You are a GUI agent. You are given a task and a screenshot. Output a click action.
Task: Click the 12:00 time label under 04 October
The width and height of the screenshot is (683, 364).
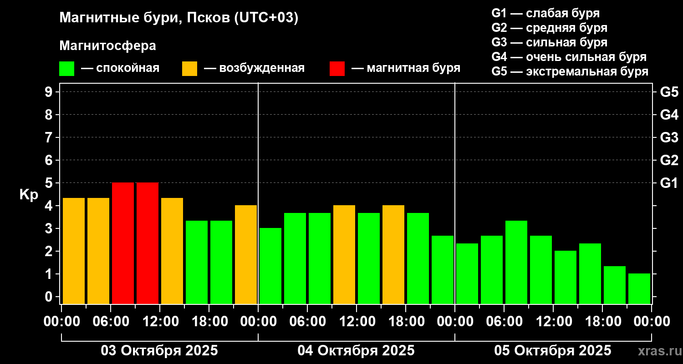(x=357, y=322)
